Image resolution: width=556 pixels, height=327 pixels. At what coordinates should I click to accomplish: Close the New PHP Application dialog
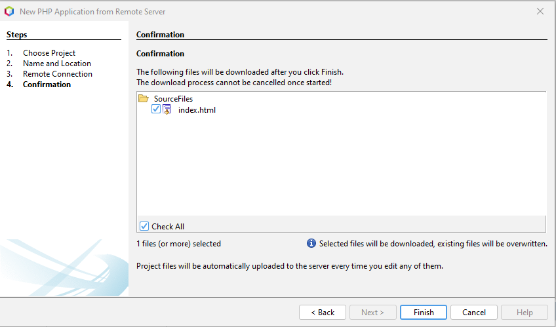[x=540, y=12]
